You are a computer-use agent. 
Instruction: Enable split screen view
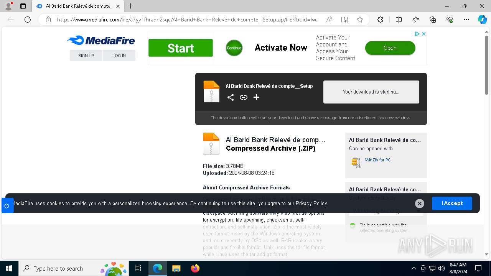coord(399,20)
